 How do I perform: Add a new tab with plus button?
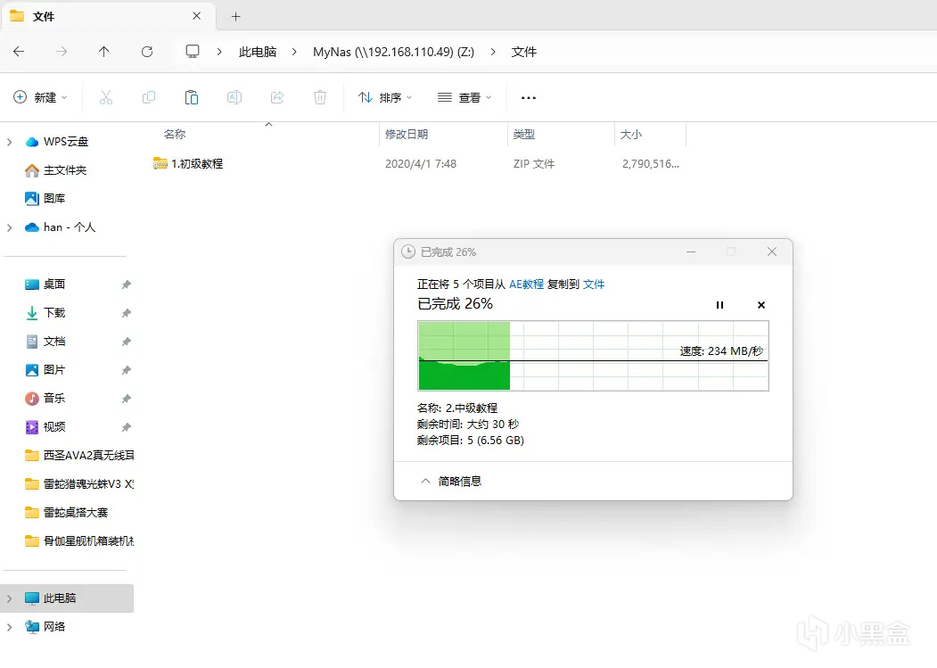point(236,16)
